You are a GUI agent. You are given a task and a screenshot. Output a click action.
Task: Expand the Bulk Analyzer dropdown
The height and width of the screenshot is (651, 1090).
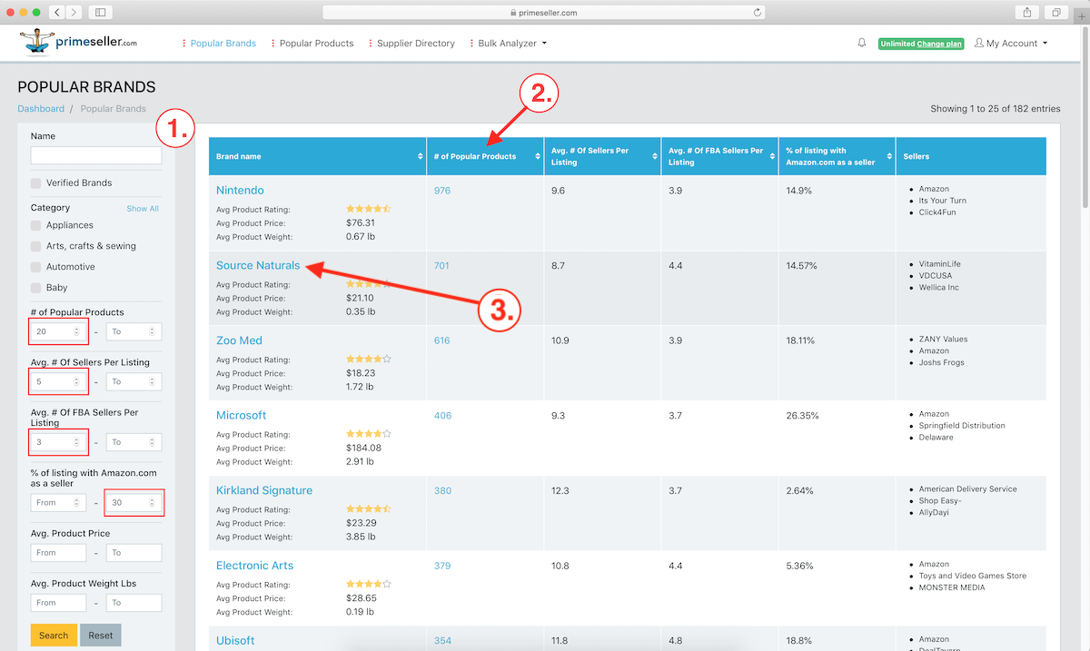[509, 43]
